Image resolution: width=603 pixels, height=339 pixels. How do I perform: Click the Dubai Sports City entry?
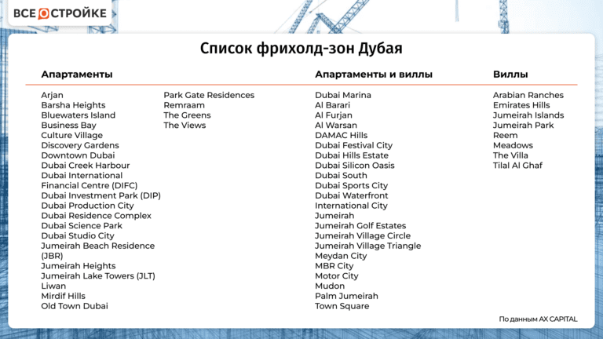[x=351, y=186]
